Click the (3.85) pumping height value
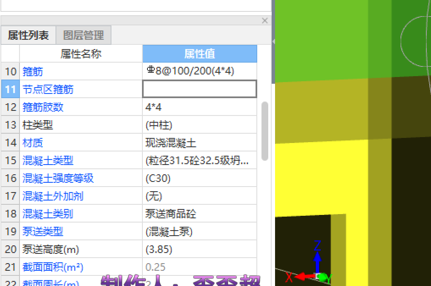The width and height of the screenshot is (431, 286). point(200,249)
